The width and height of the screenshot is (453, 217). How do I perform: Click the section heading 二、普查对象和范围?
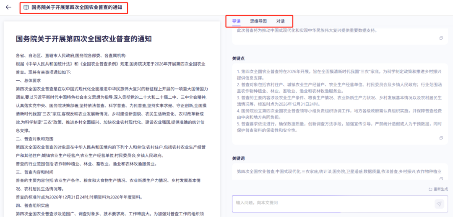click(35, 139)
